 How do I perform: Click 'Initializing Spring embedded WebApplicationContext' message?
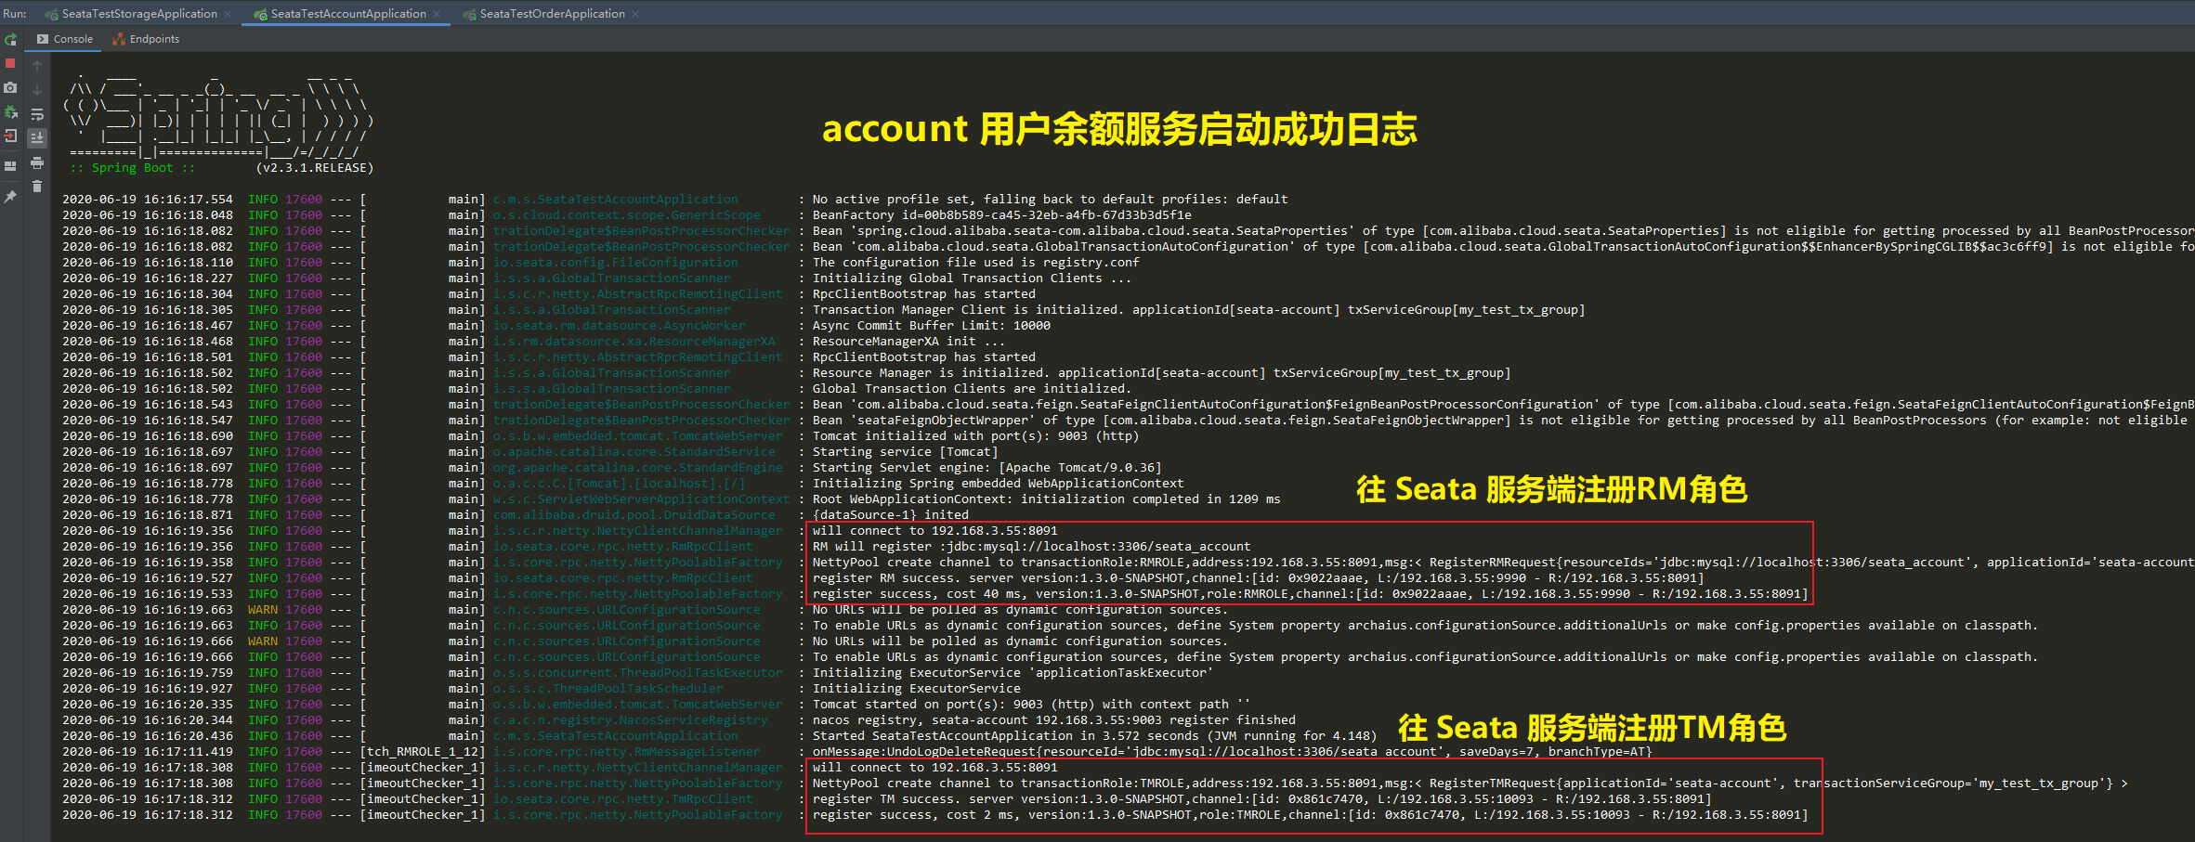998,484
